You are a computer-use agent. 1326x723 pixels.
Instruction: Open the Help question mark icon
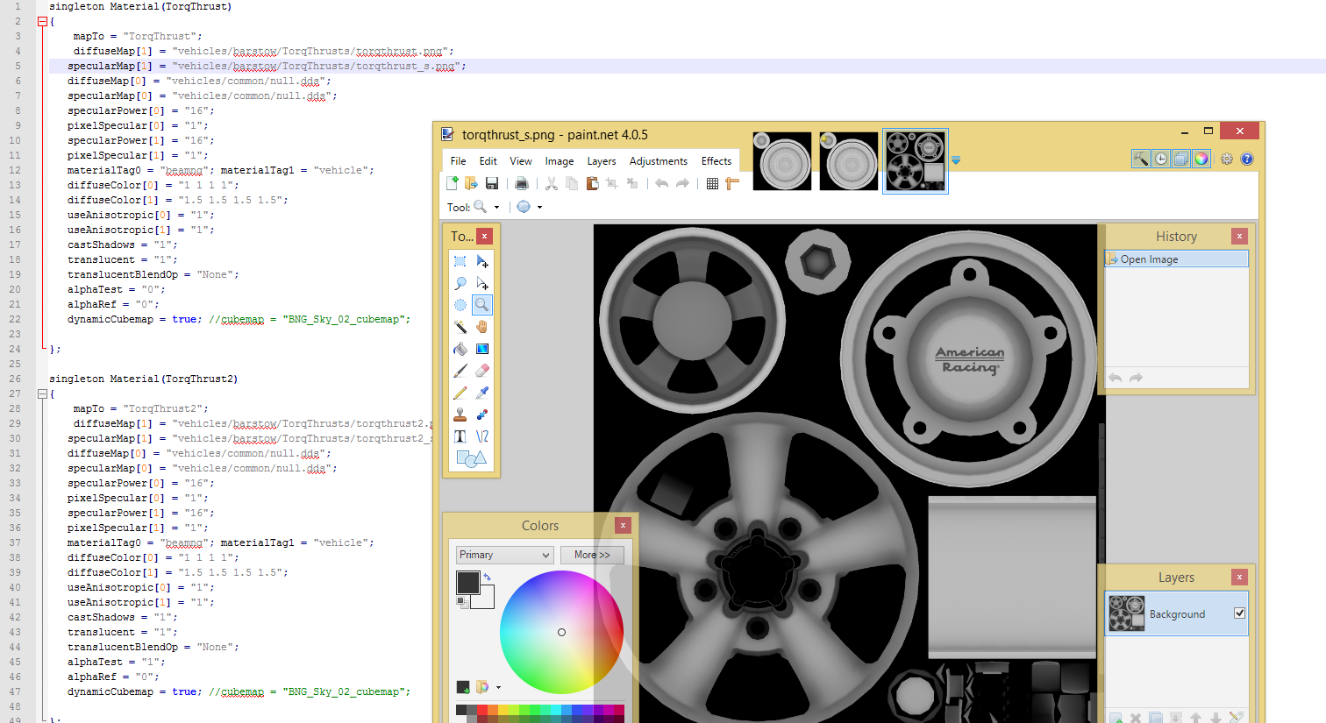click(1247, 159)
